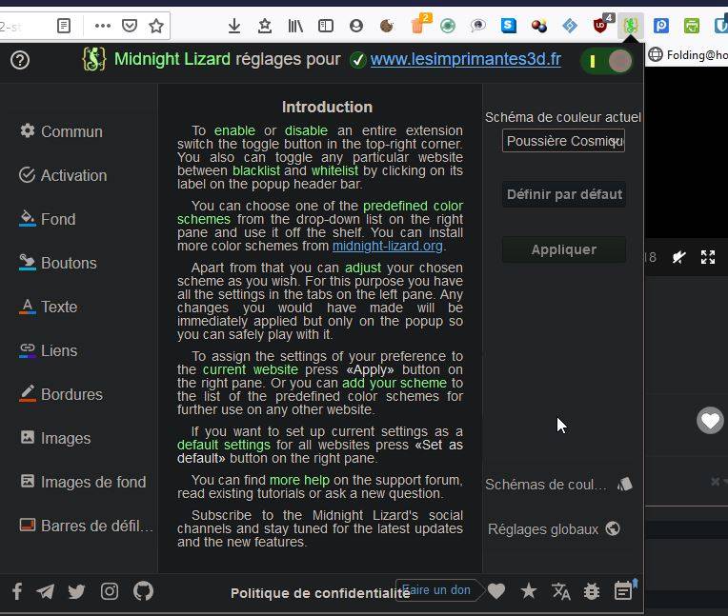Click the white heart like button on page
728x616 pixels.
pos(710,421)
